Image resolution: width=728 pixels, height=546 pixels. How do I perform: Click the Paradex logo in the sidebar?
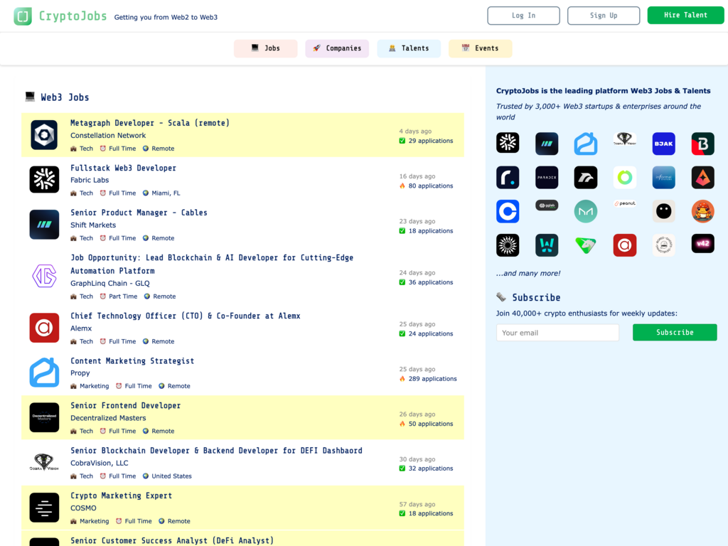coord(547,177)
